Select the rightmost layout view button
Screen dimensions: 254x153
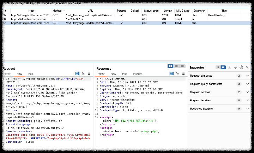(x=182, y=66)
